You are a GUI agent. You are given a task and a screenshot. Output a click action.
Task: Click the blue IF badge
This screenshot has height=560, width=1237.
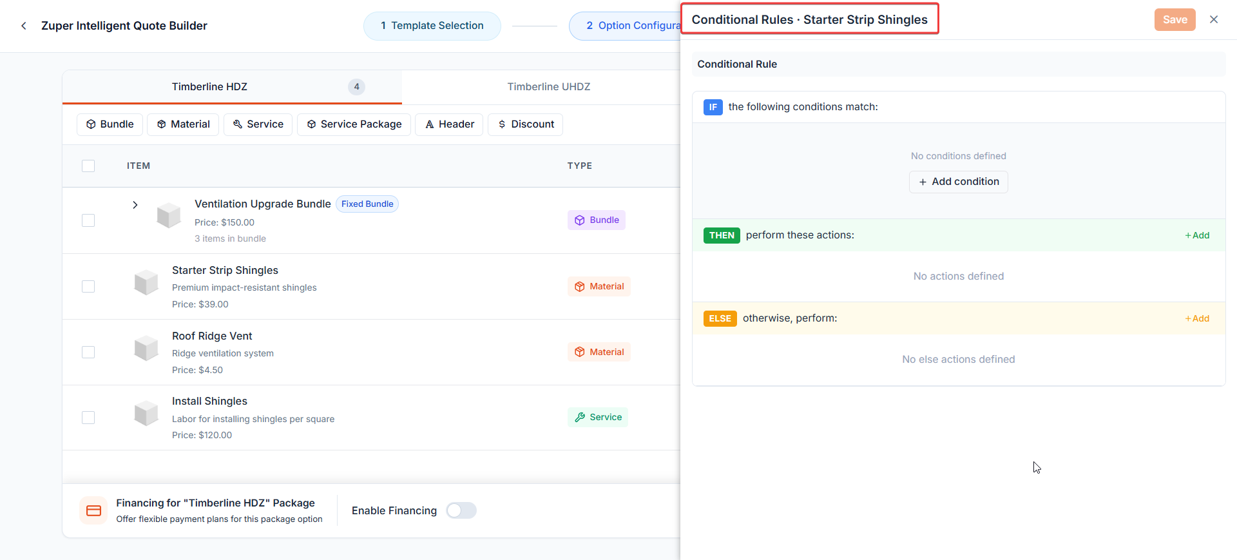point(713,107)
